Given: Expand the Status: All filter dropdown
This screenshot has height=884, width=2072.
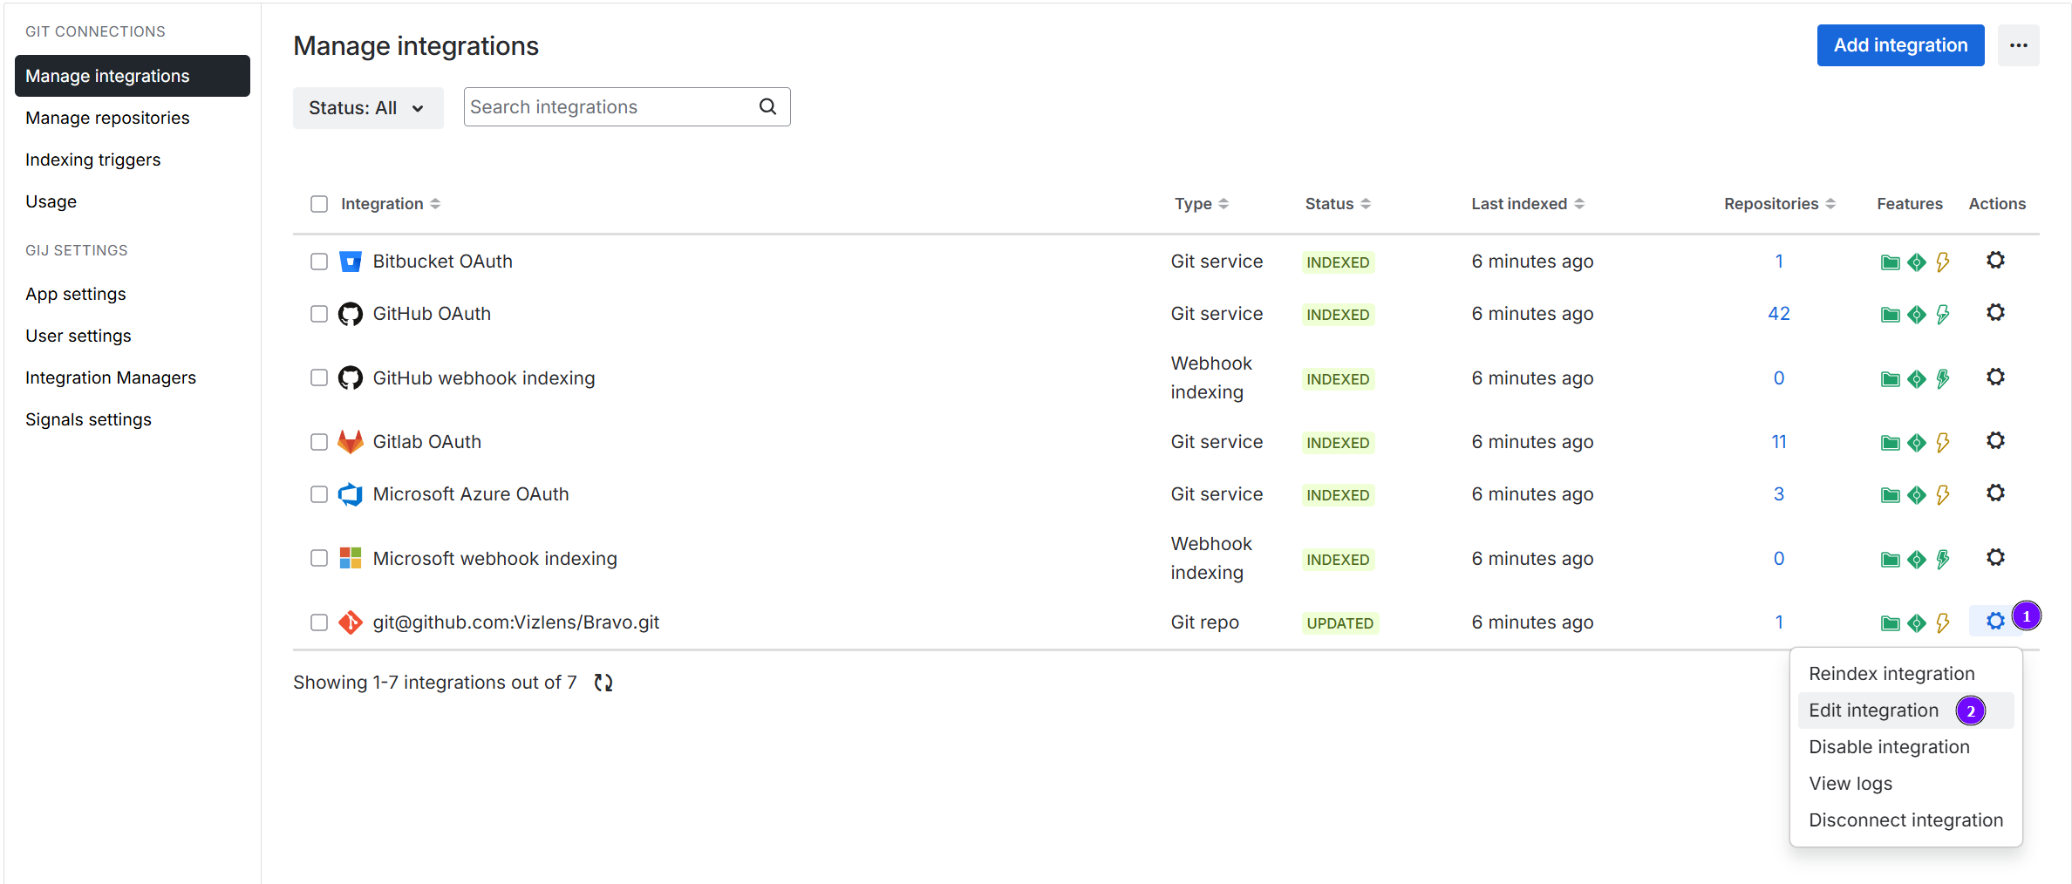Looking at the screenshot, I should pyautogui.click(x=367, y=108).
